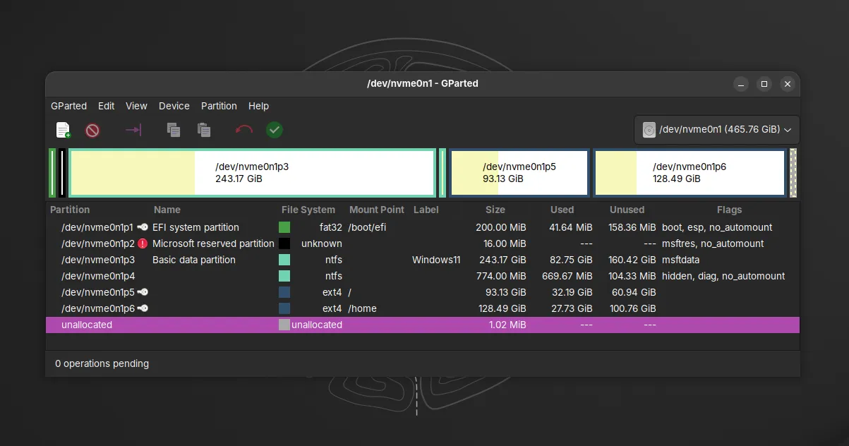Select the /dev/nvme0n1p6 partition row

(97, 308)
